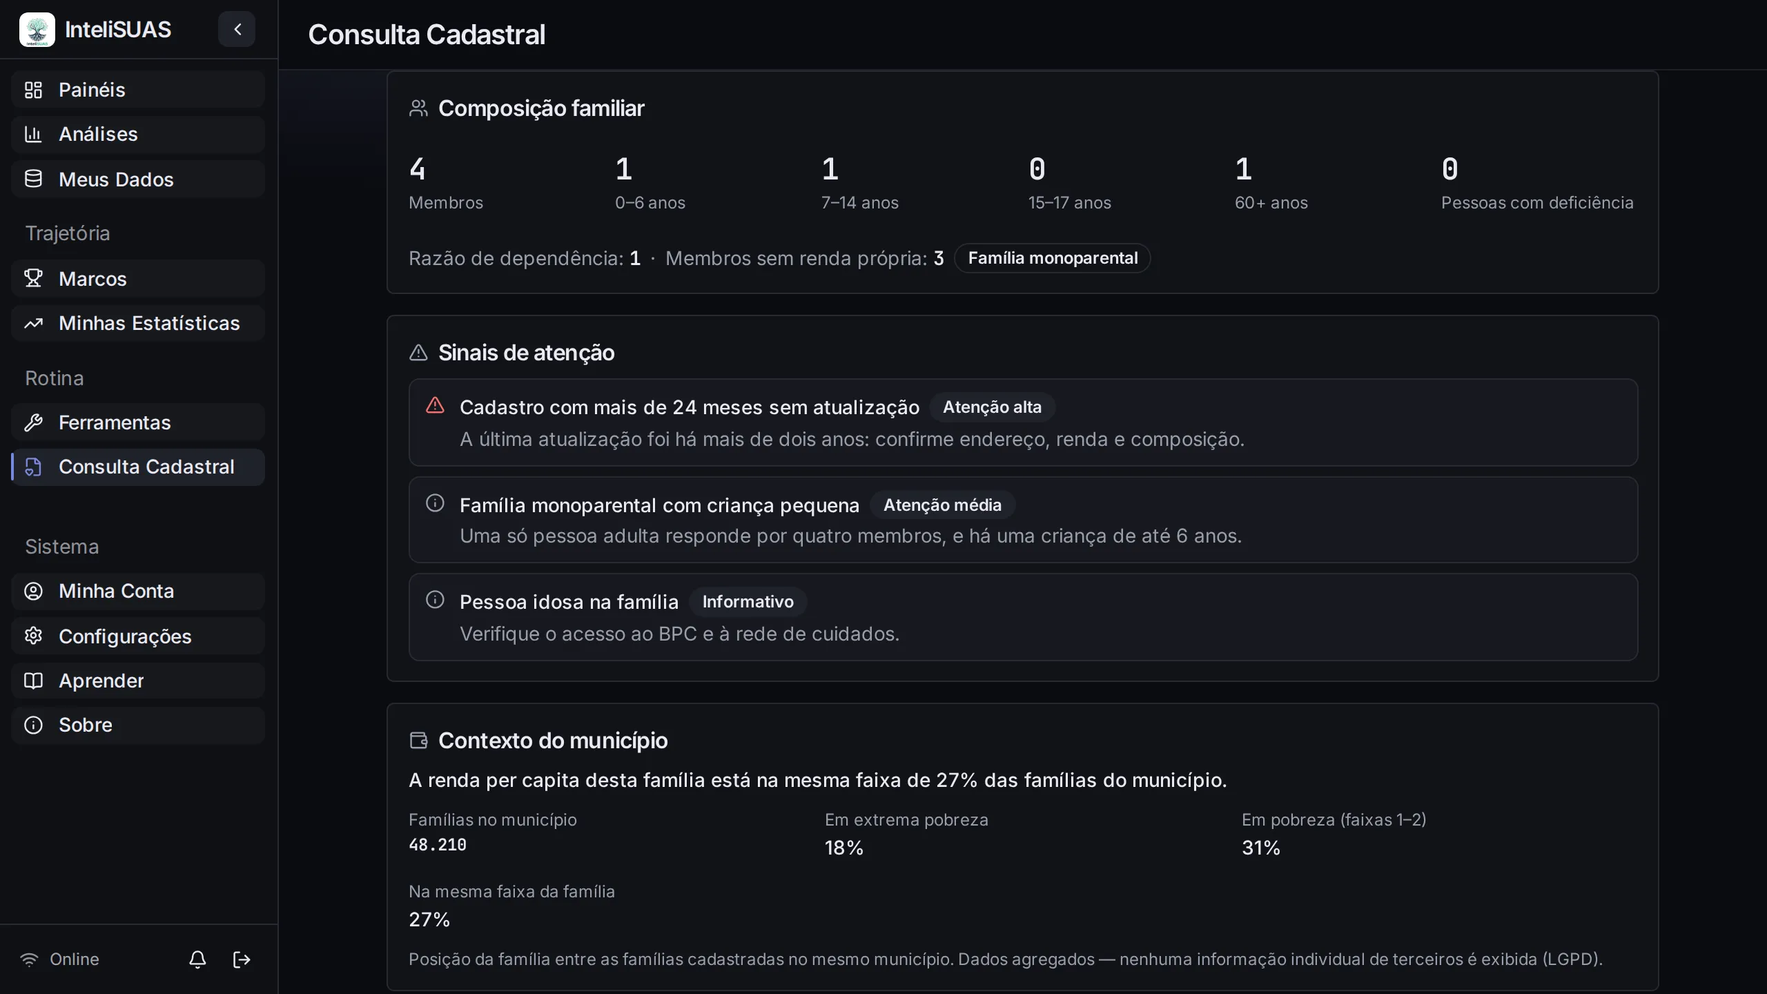Click the Minhas Estatísticas trend icon
Image resolution: width=1767 pixels, height=994 pixels.
point(33,323)
